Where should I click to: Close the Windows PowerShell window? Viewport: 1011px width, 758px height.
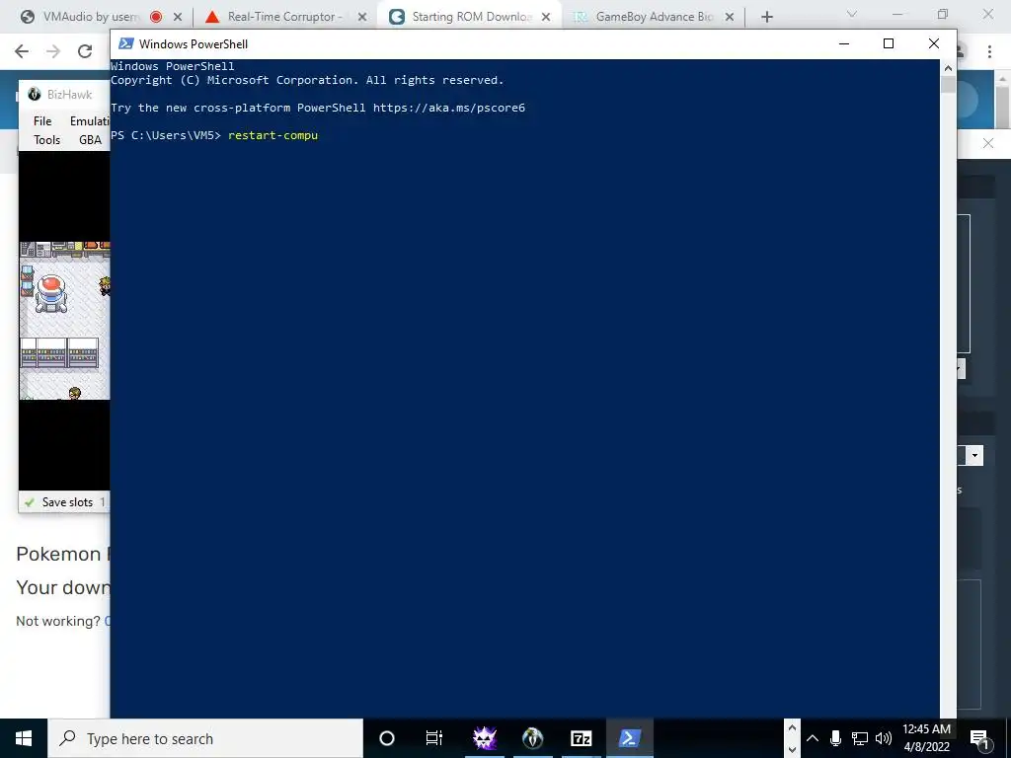click(x=934, y=43)
